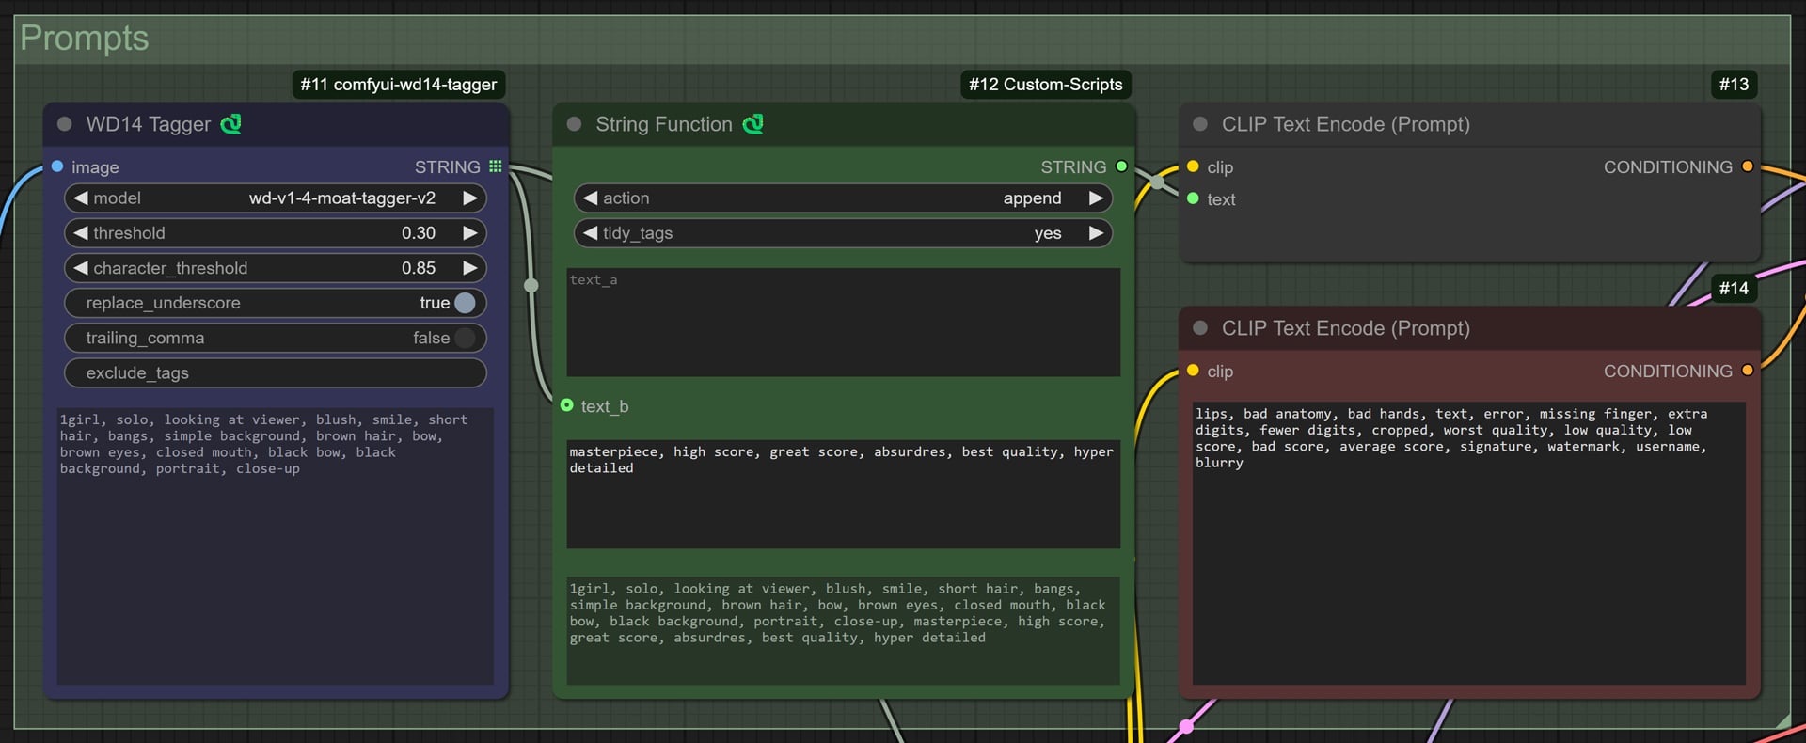Click the String Function node title
Viewport: 1806px width, 743px height.
pos(664,124)
